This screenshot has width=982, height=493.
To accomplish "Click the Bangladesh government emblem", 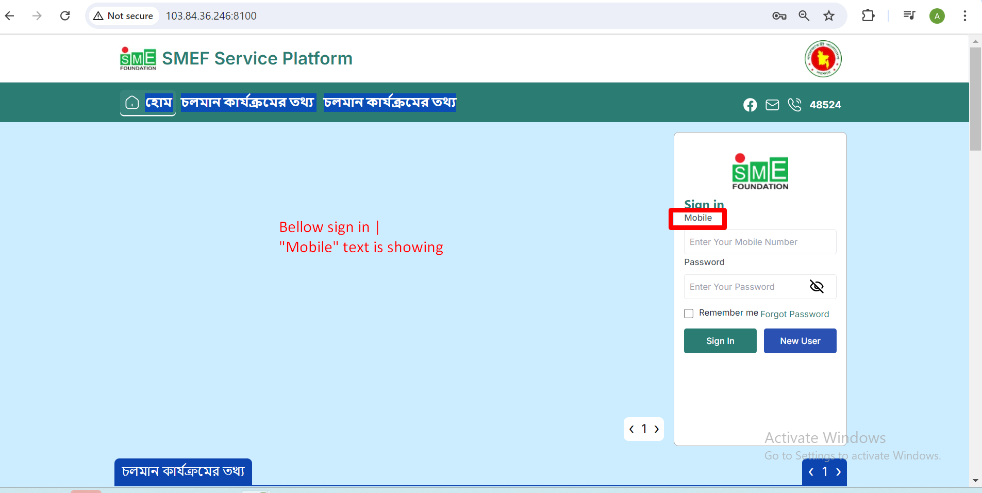I will click(823, 59).
